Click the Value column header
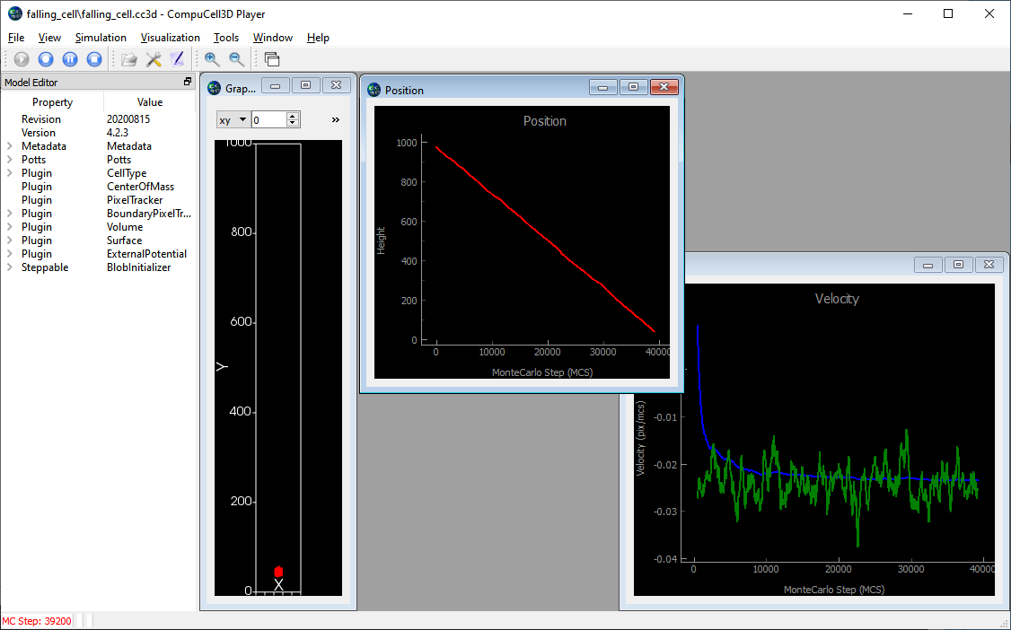This screenshot has width=1011, height=630. coord(149,102)
